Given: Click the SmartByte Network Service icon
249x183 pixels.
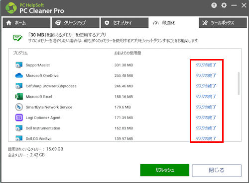Looking at the screenshot, I should 19,107.
